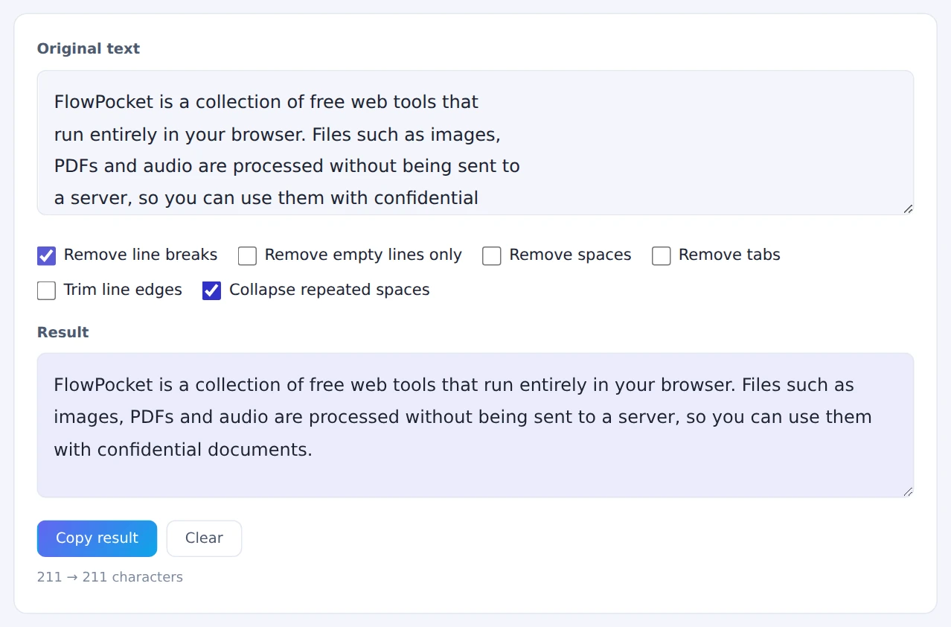Click the "Remove tabs" label text
951x627 pixels.
(729, 255)
